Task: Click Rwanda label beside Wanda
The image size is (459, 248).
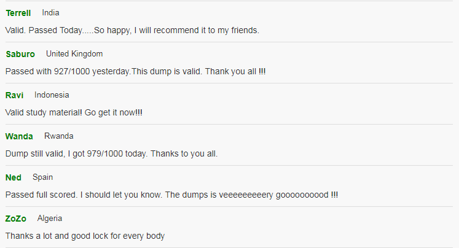Action: coord(59,136)
